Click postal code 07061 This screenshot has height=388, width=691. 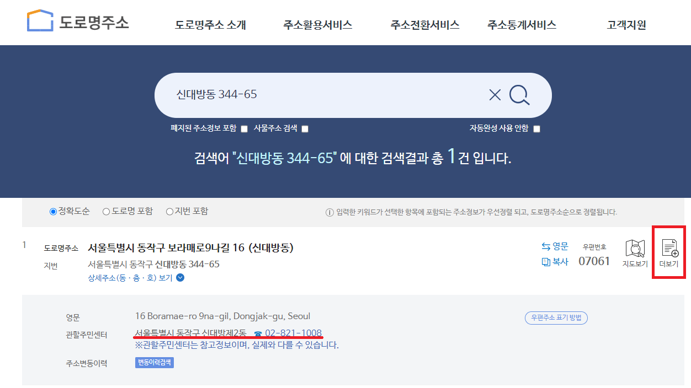[594, 261]
